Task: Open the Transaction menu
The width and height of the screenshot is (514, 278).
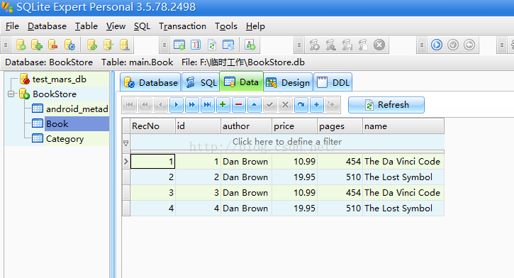Action: click(x=183, y=26)
